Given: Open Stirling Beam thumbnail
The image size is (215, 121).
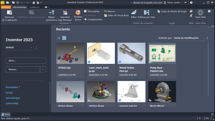Looking at the screenshot, I should click(101, 91).
